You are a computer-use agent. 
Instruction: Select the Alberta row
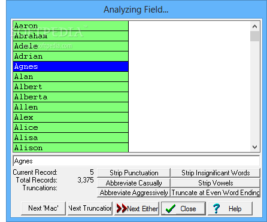tap(71, 97)
